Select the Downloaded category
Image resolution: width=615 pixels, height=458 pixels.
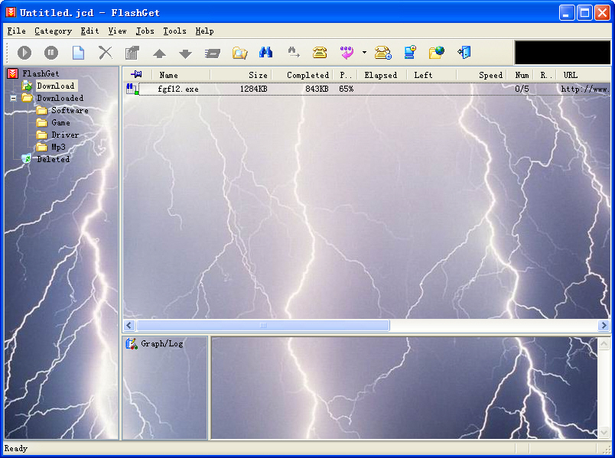[x=60, y=98]
